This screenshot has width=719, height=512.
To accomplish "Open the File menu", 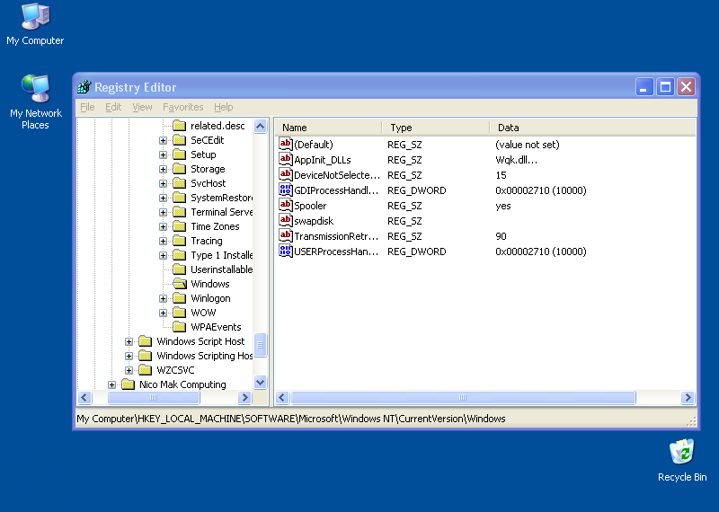I will pyautogui.click(x=87, y=107).
